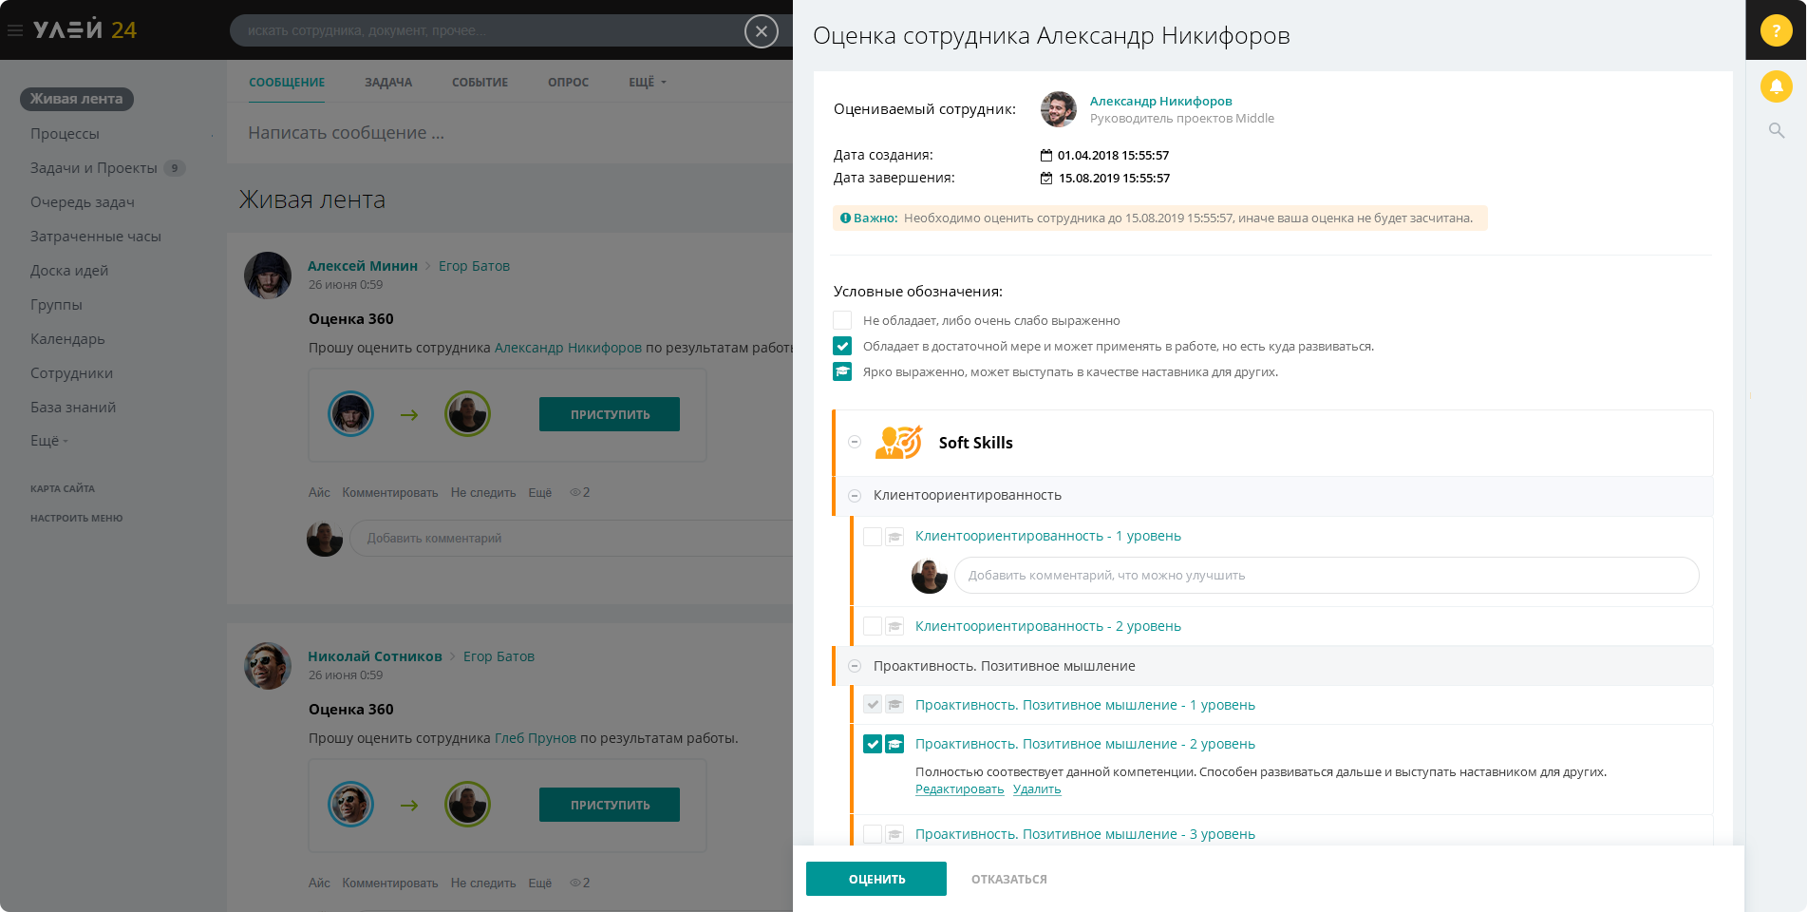The width and height of the screenshot is (1807, 912).
Task: Click the magnifier search icon in right sidebar
Action: (1776, 130)
